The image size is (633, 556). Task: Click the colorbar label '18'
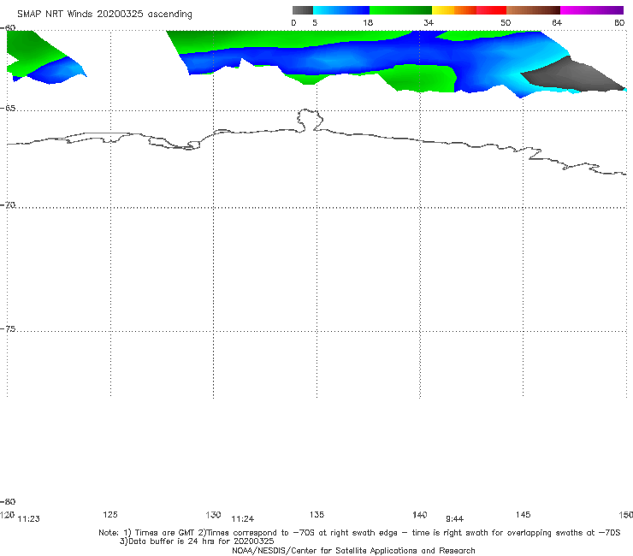coord(368,22)
